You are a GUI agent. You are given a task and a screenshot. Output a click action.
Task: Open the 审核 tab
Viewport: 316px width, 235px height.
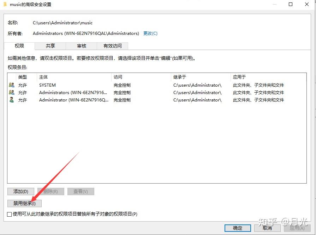pos(82,46)
